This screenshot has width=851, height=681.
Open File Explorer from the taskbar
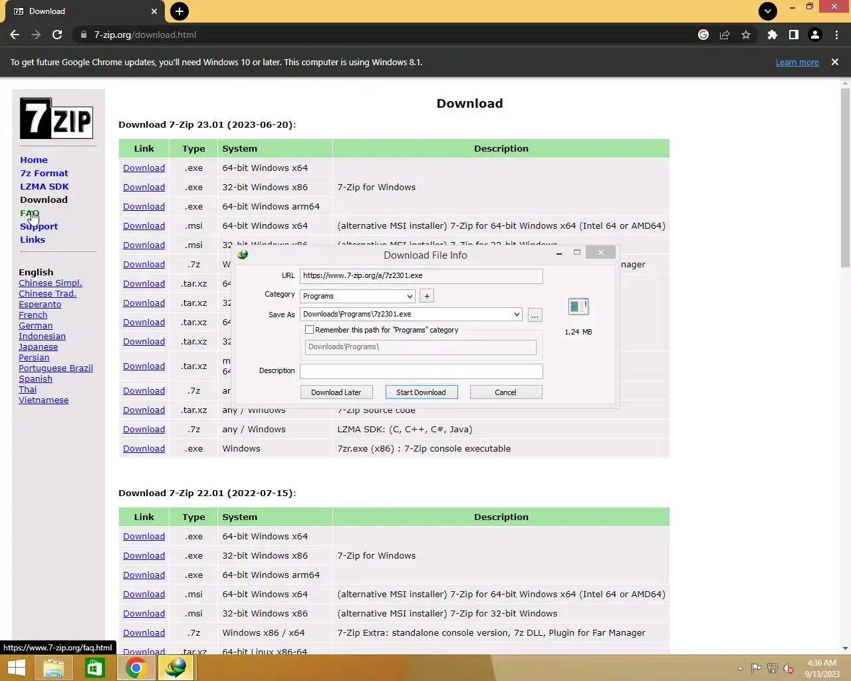click(54, 668)
